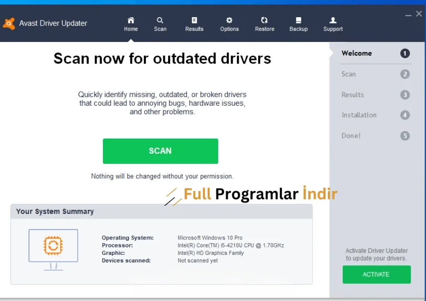The height and width of the screenshot is (301, 426).
Task: Open the Home tab label
Action: pyautogui.click(x=131, y=29)
